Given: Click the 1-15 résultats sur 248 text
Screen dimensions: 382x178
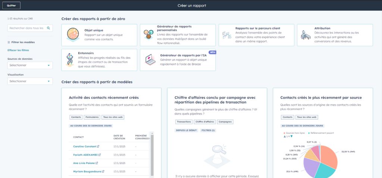Looking at the screenshot, I should coord(20,19).
